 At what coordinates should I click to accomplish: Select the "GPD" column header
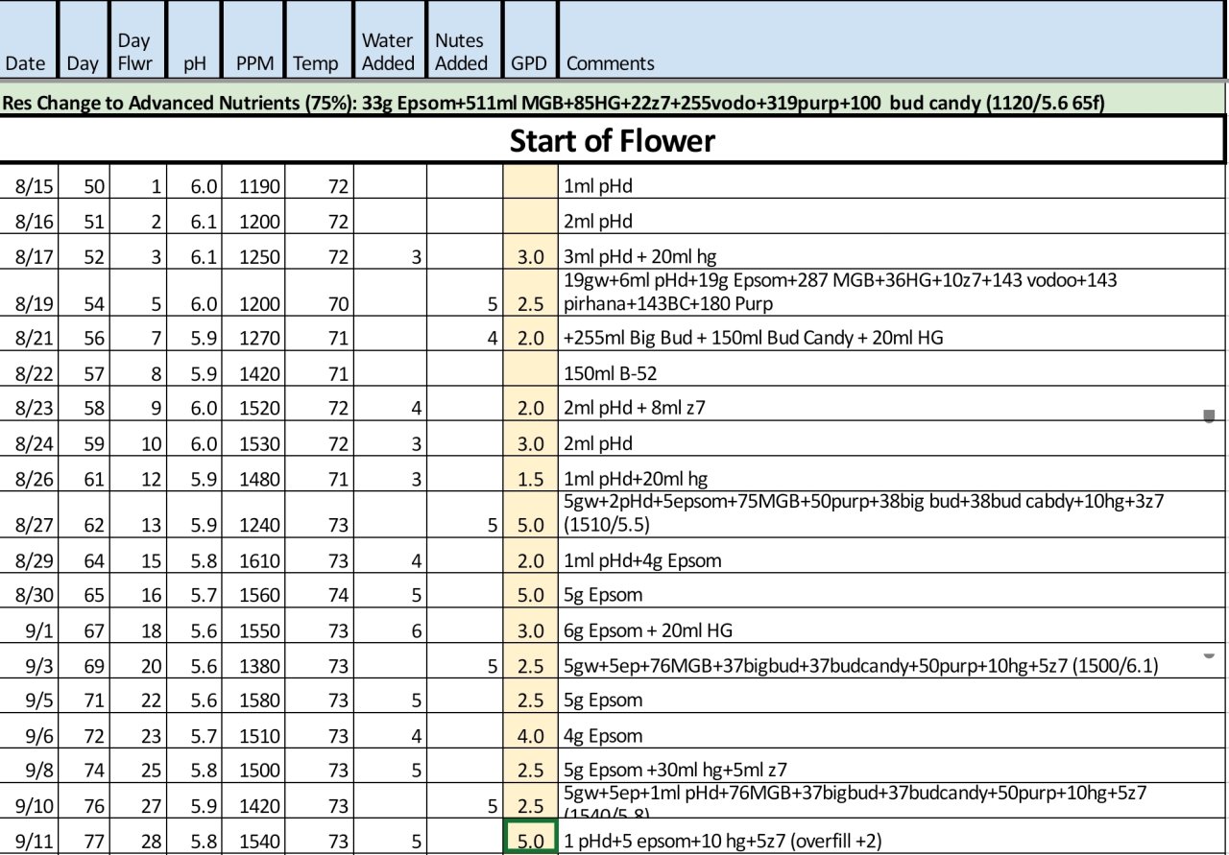coord(530,40)
